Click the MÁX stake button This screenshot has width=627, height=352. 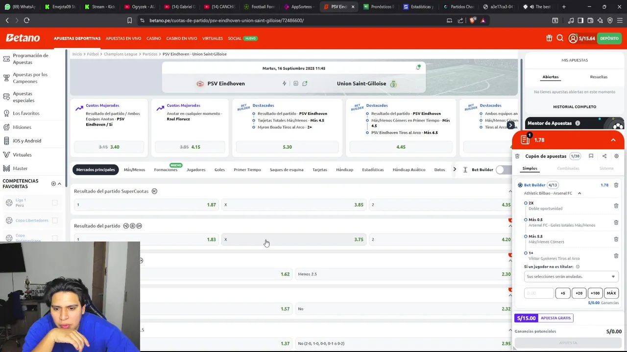coord(611,293)
